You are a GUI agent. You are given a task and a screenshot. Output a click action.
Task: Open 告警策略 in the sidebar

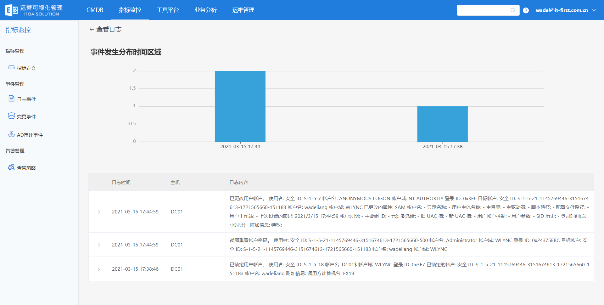coord(26,168)
